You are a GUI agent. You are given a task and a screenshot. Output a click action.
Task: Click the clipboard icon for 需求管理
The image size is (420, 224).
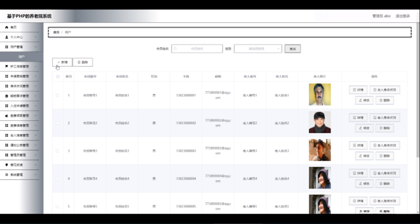click(x=7, y=96)
